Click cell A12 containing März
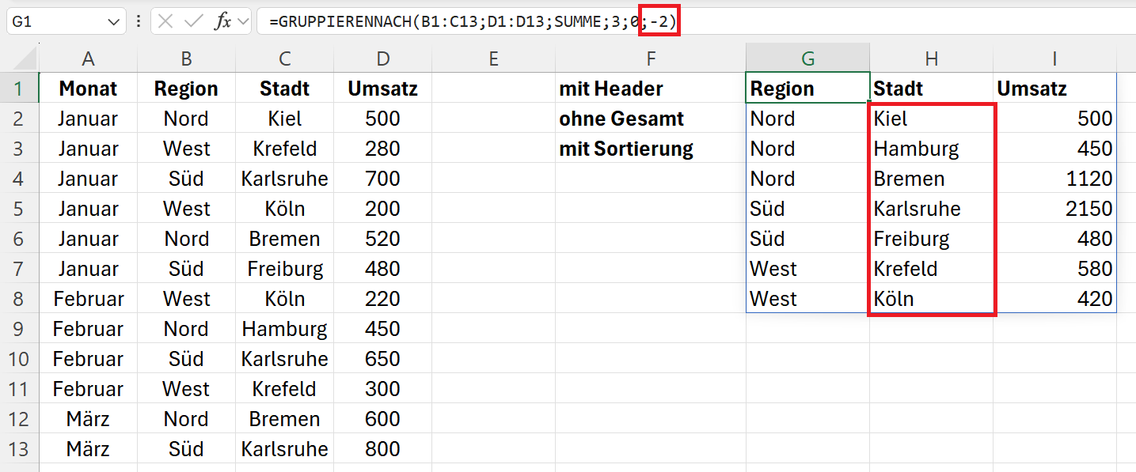 [x=89, y=419]
